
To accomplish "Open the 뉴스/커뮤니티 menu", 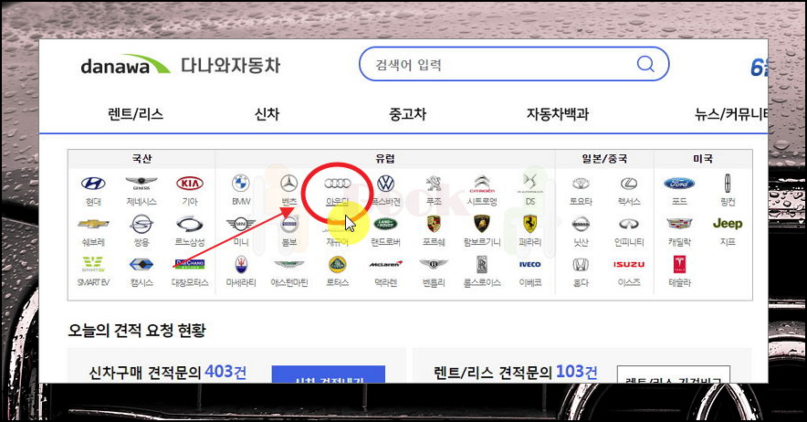I will click(x=731, y=114).
